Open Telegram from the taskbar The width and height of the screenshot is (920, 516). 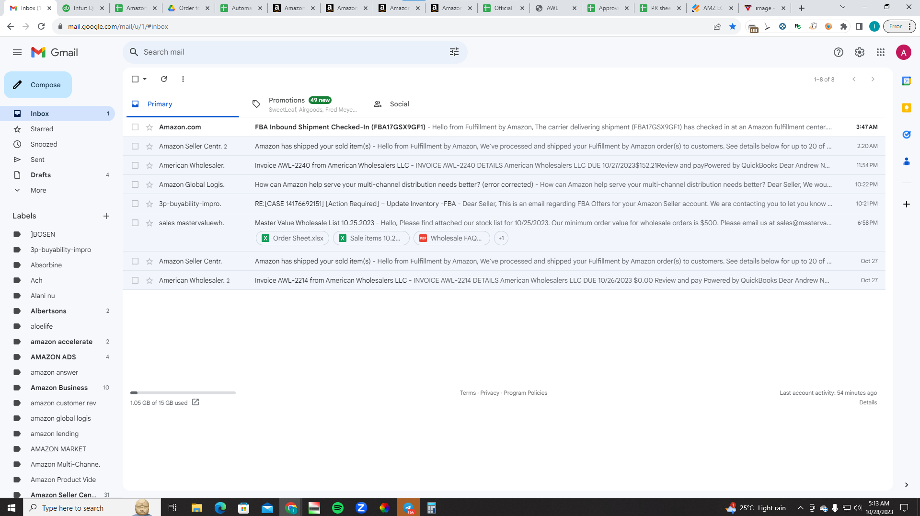pyautogui.click(x=408, y=508)
